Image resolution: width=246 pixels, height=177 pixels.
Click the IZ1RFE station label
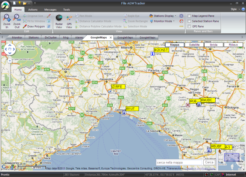(x=118, y=87)
